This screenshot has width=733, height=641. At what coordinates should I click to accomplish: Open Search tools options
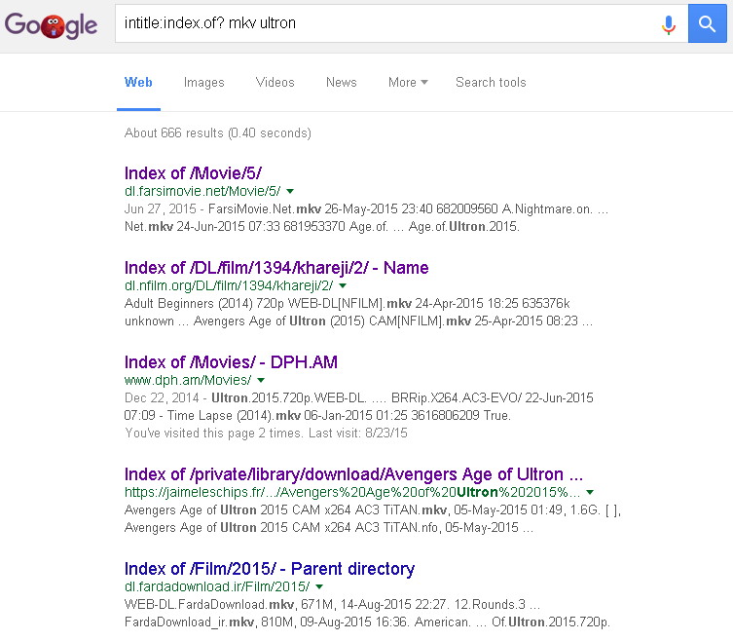pyautogui.click(x=491, y=83)
